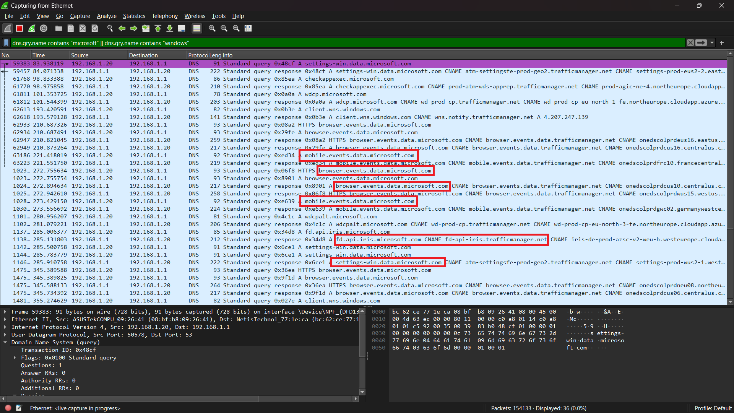Apply the display filter with the arrow button
This screenshot has height=413, width=734.
(701, 43)
